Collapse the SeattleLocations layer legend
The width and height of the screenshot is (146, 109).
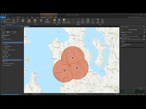pos(2,39)
